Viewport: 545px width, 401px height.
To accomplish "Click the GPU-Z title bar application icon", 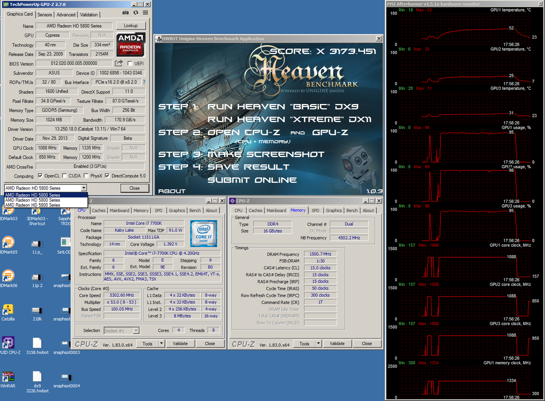I will tap(6, 4).
